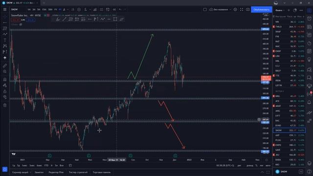Select the diagonal line tool in floating toolbar

point(64,19)
